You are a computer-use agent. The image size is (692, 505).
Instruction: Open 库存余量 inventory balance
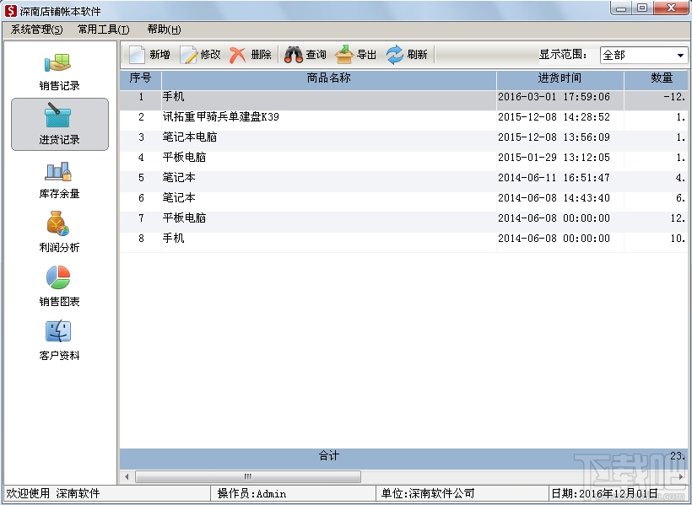click(59, 180)
